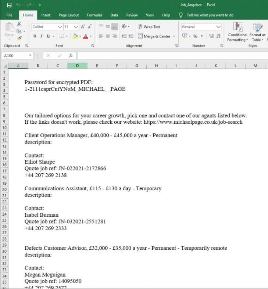Toggle Bold formatting
The width and height of the screenshot is (268, 289).
click(x=35, y=36)
